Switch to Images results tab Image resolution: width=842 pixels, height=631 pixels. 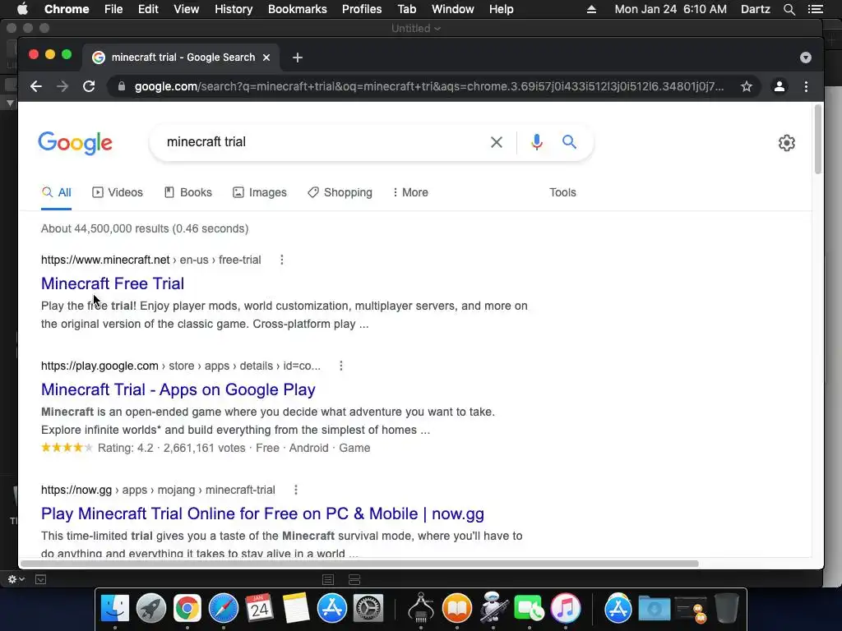pos(260,192)
